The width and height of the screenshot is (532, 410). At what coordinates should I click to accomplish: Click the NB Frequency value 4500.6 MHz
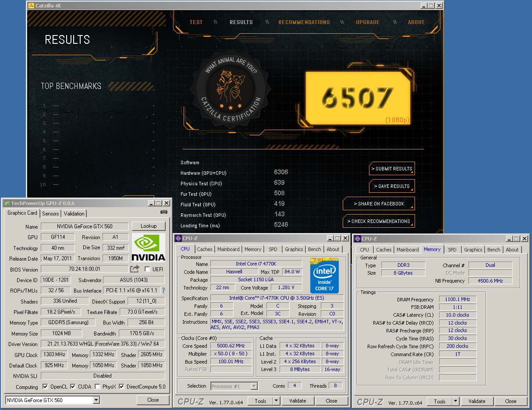tap(490, 281)
